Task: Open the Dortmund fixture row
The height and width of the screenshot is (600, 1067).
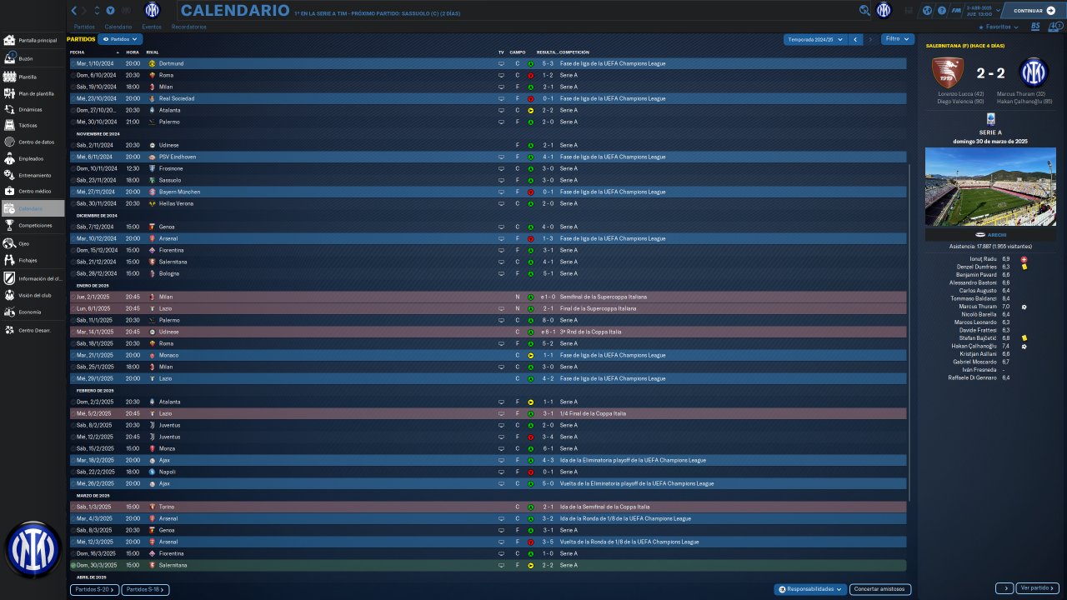Action: tap(488, 63)
